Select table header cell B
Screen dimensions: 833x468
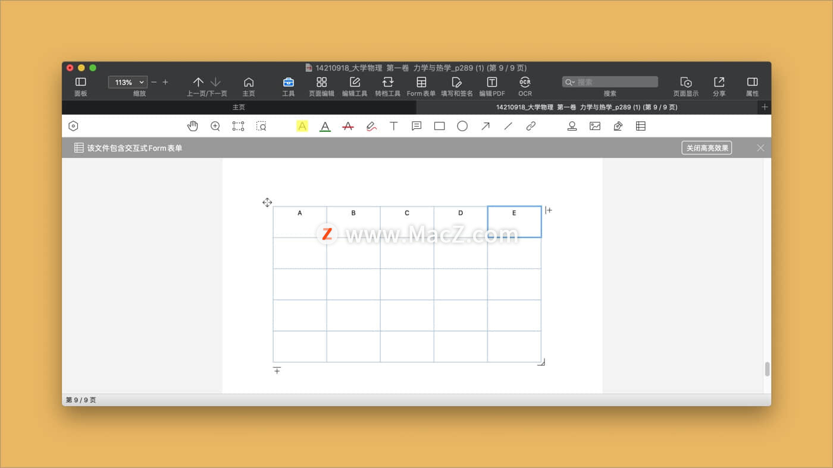(x=353, y=222)
